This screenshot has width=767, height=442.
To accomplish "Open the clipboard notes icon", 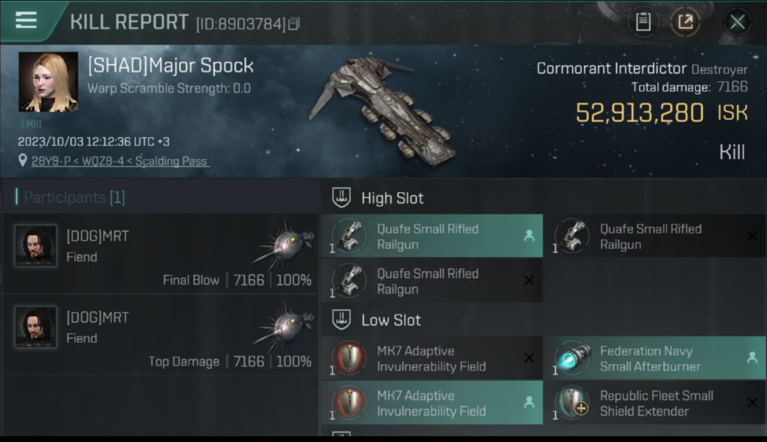I will click(643, 22).
